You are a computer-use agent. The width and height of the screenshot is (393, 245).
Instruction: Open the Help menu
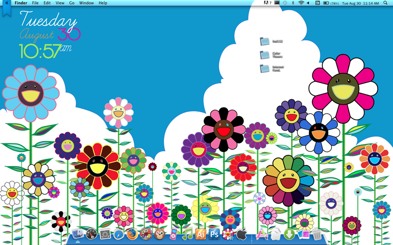pyautogui.click(x=103, y=3)
